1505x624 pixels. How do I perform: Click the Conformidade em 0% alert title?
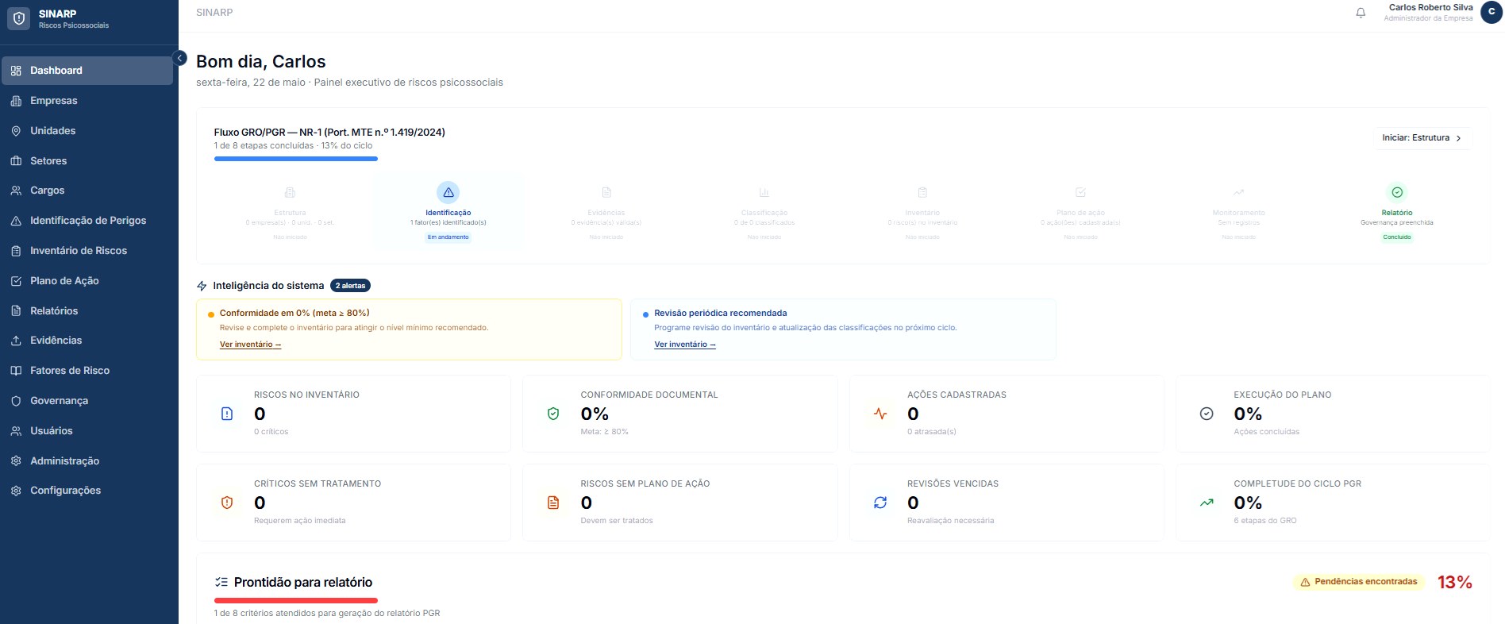(294, 313)
